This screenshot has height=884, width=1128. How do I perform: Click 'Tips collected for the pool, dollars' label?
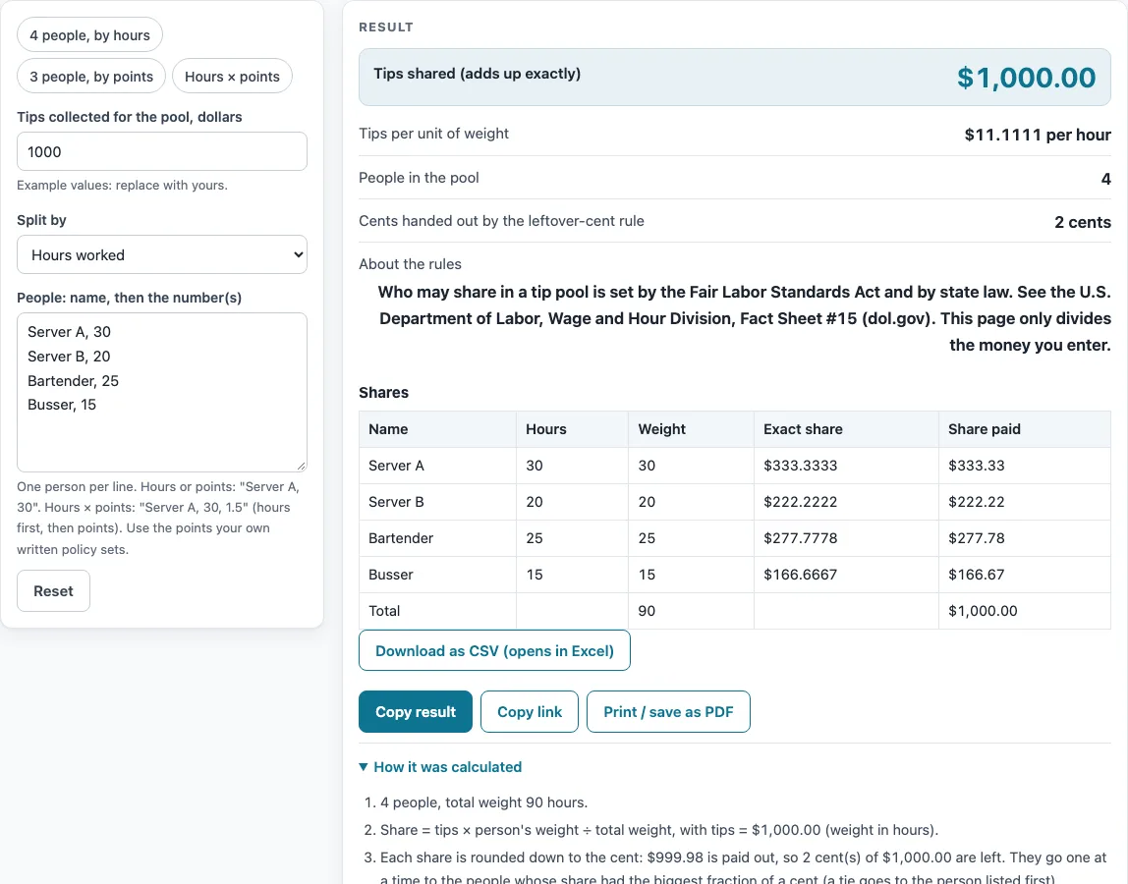coord(130,117)
